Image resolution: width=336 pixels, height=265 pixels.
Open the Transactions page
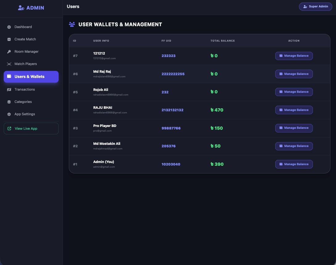click(31, 89)
